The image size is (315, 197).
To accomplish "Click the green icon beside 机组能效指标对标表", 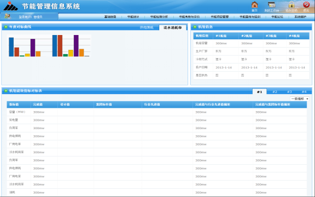I will coord(6,91).
